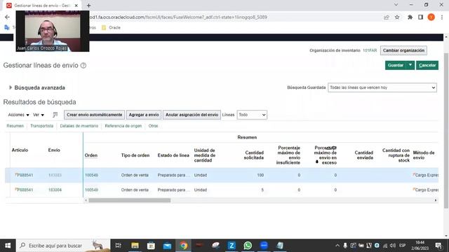Click Guardar button
Viewport: 449px width, 252px height.
[396, 65]
